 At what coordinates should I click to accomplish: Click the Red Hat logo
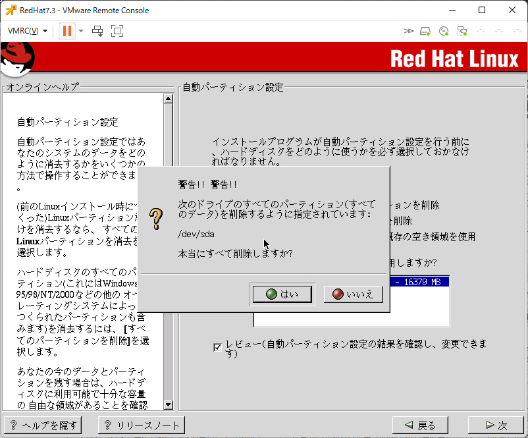pos(17,59)
